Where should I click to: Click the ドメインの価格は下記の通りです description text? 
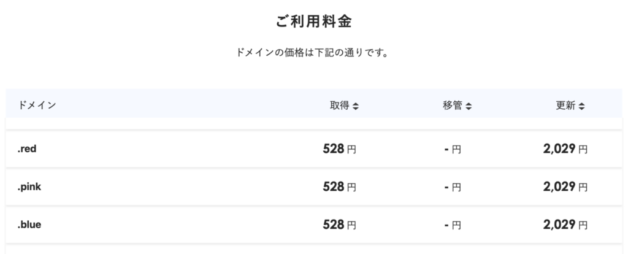coord(313,53)
